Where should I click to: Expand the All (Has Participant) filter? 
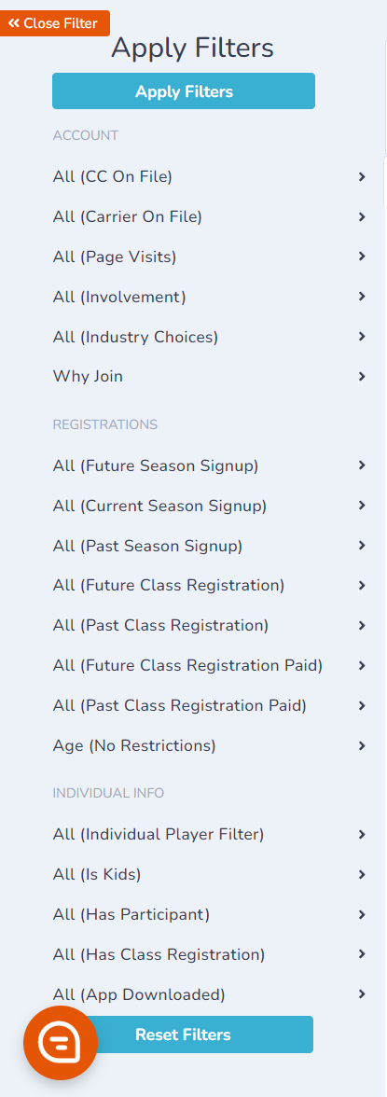(210, 914)
